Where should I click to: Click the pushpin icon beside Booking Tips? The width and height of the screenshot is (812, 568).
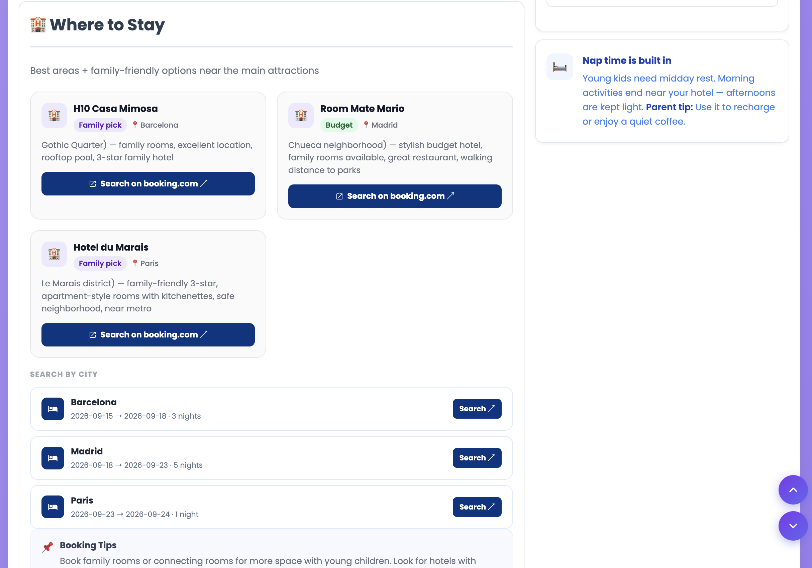pyautogui.click(x=47, y=547)
